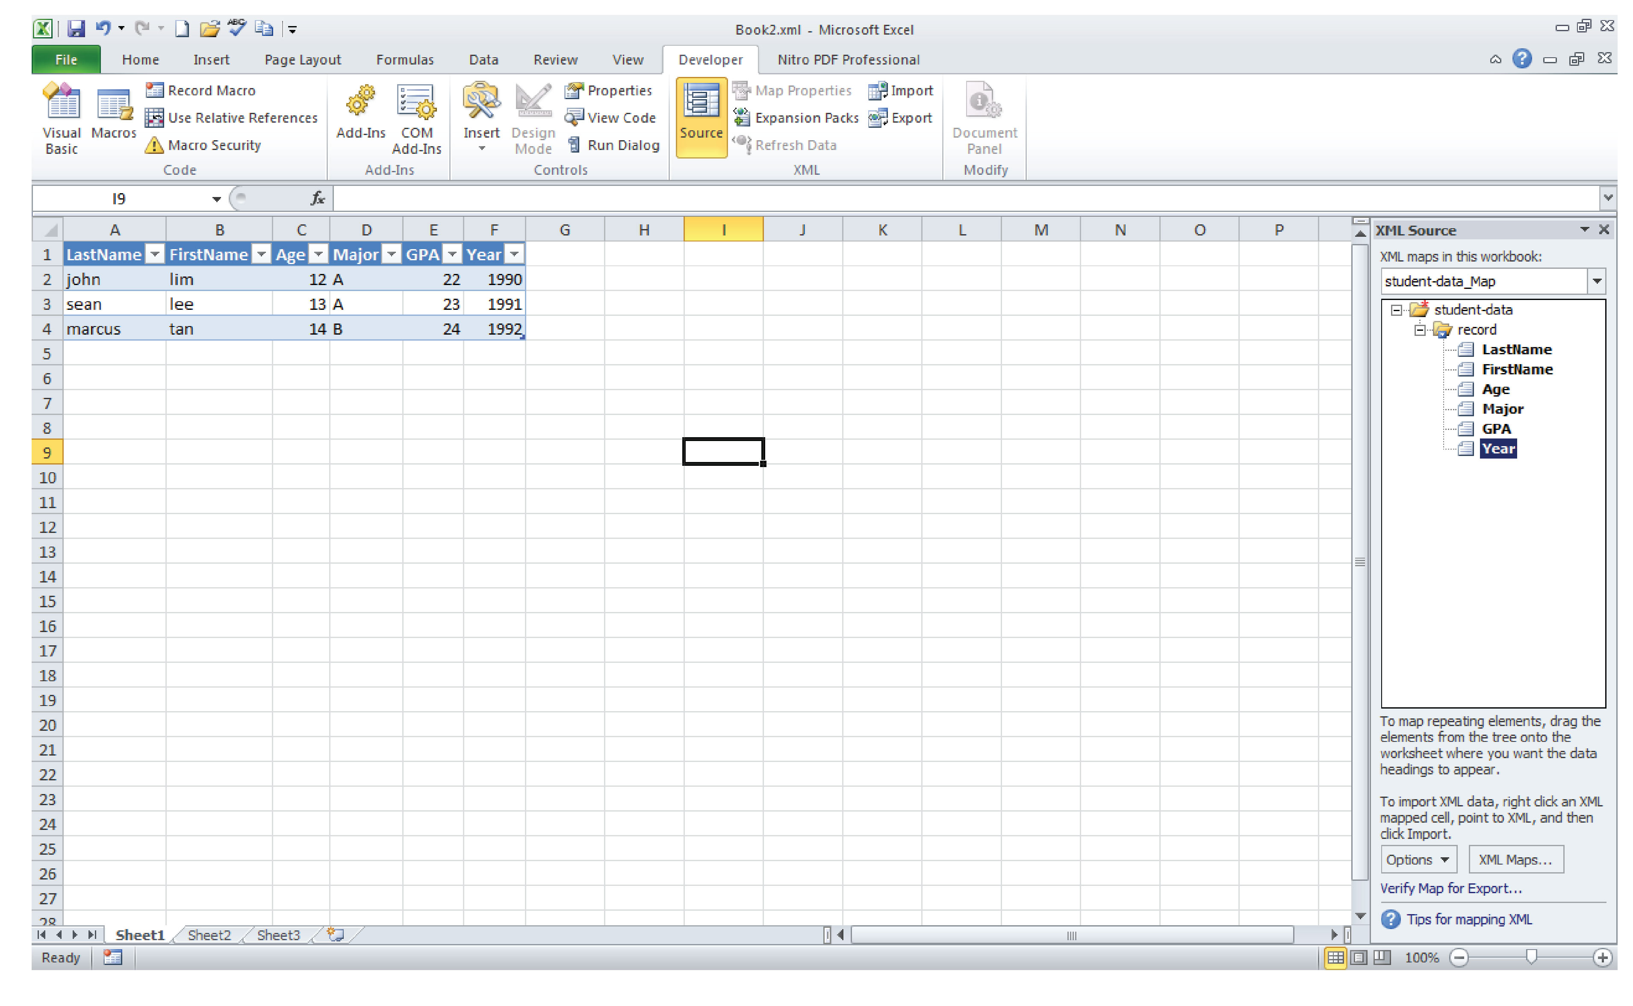Open the LastName column filter dropdown
Viewport: 1633px width, 1006px height.
click(154, 254)
